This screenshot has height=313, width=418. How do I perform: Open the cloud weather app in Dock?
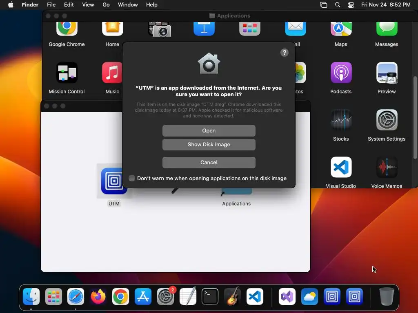tap(309, 297)
